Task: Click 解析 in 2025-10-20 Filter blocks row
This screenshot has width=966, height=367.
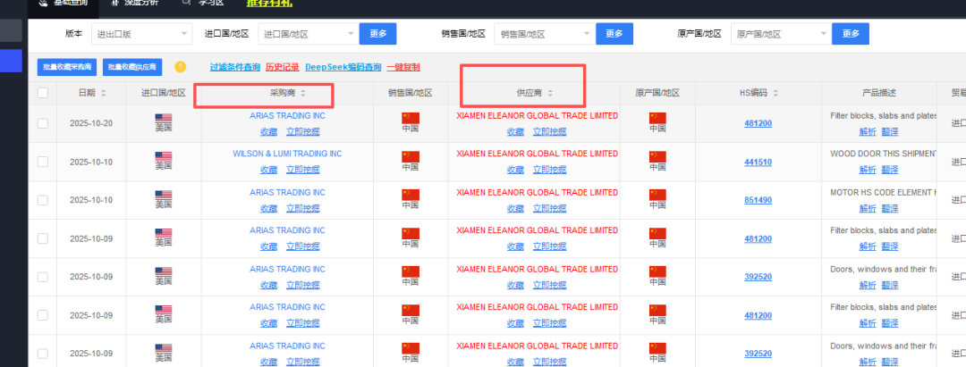Action: click(x=868, y=131)
